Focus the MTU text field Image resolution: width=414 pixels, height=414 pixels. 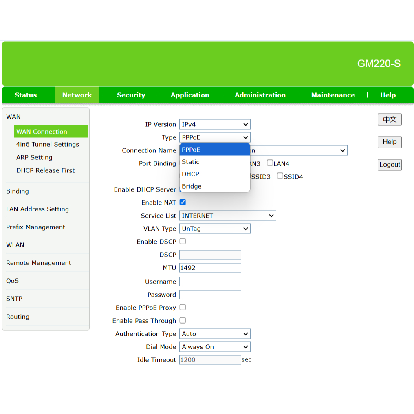click(x=210, y=268)
